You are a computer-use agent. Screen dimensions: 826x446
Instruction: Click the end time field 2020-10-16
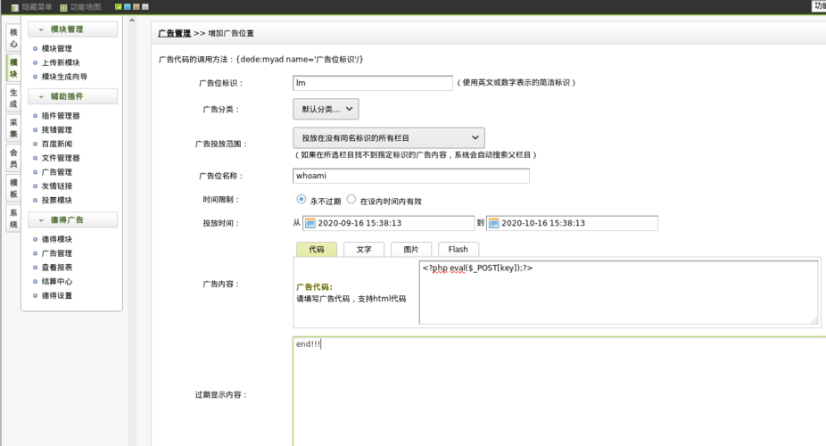[x=572, y=223]
